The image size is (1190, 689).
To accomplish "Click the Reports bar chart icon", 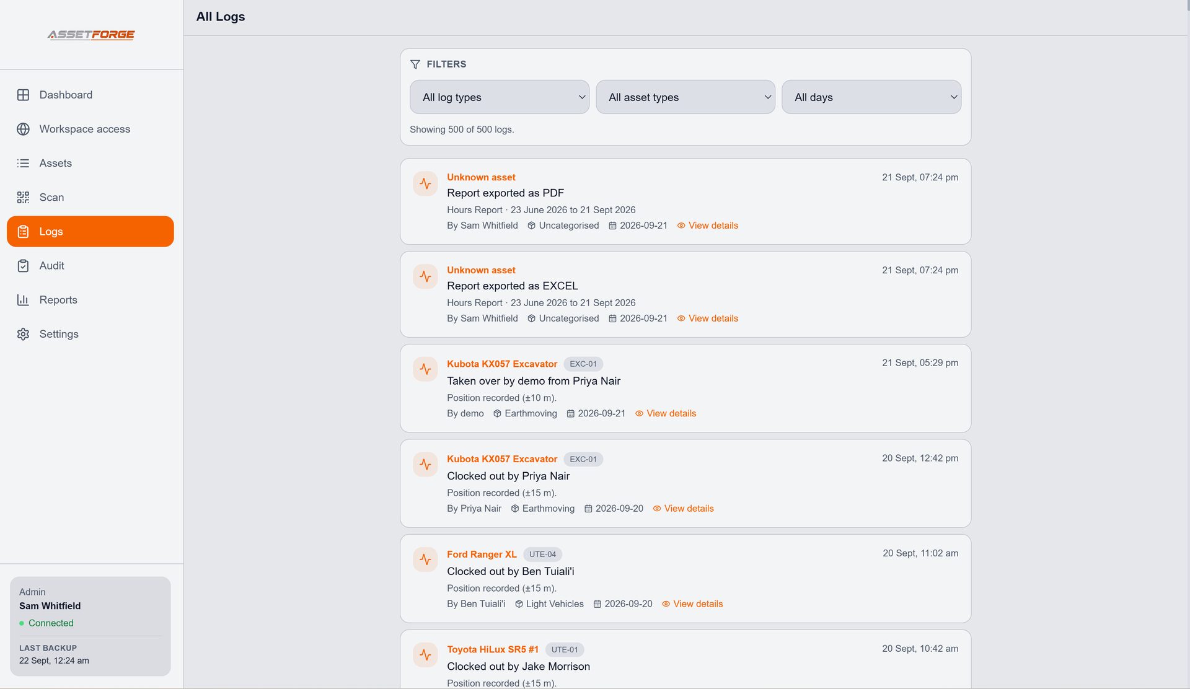I will (x=23, y=300).
